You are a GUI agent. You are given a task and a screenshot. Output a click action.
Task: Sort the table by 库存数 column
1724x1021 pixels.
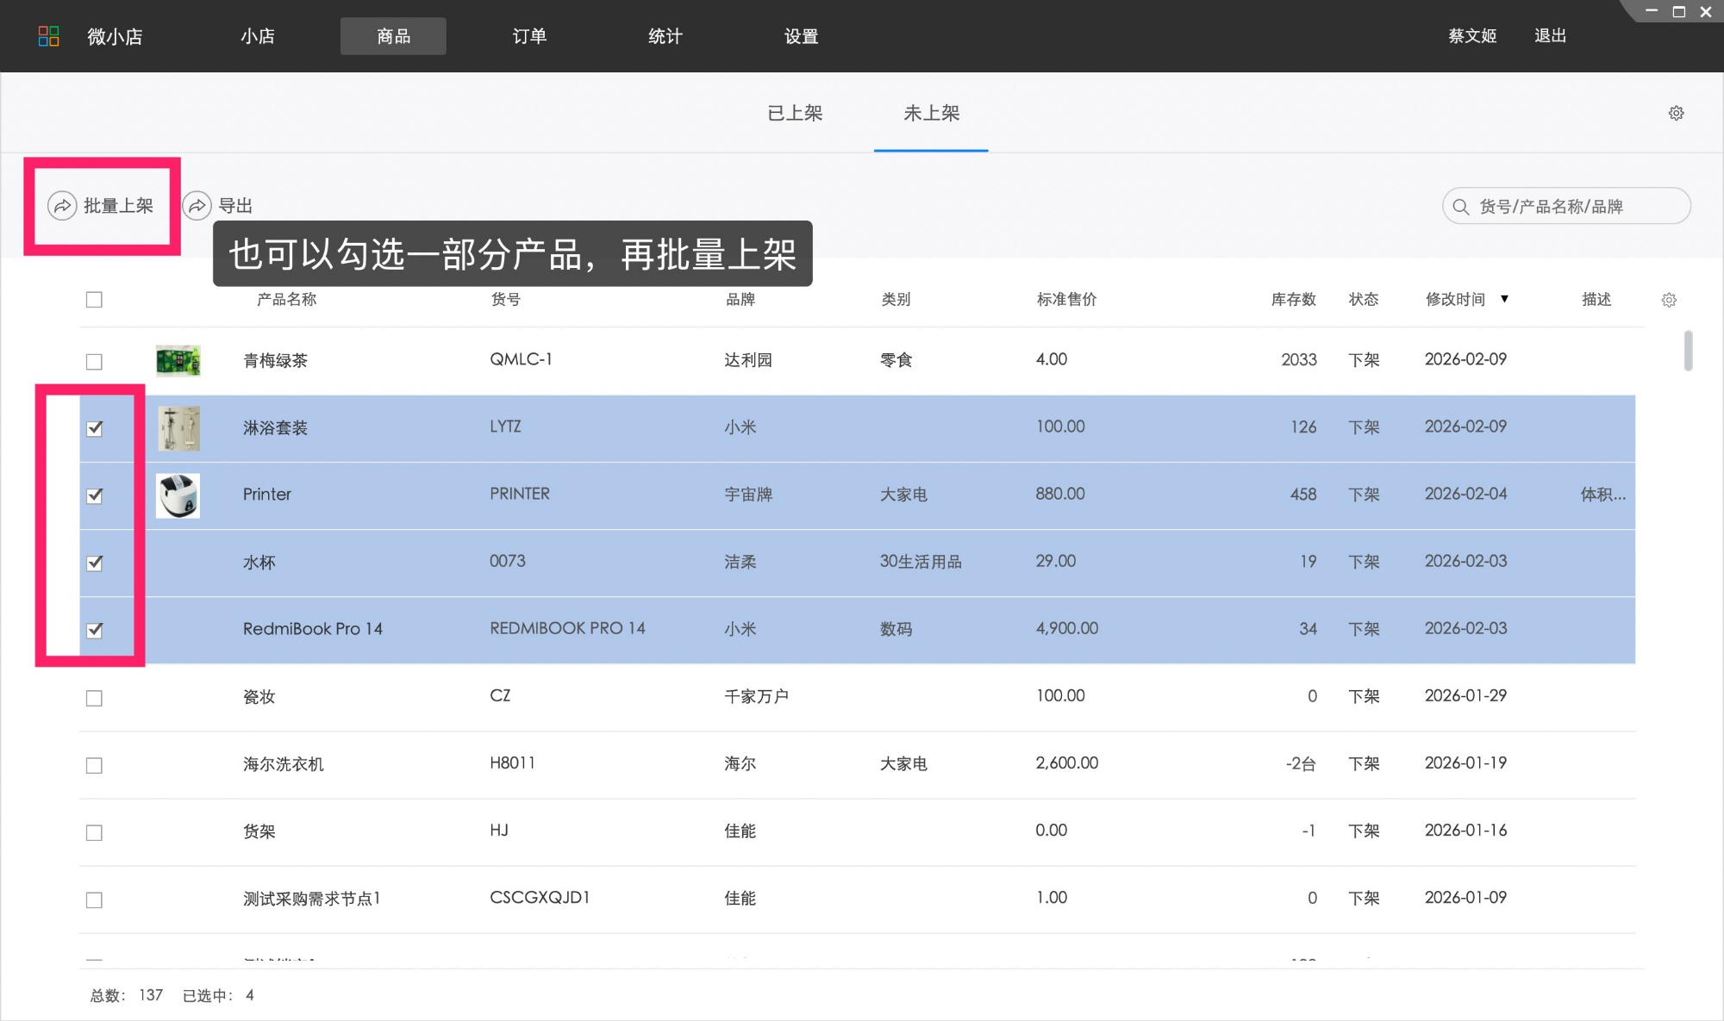(x=1293, y=299)
